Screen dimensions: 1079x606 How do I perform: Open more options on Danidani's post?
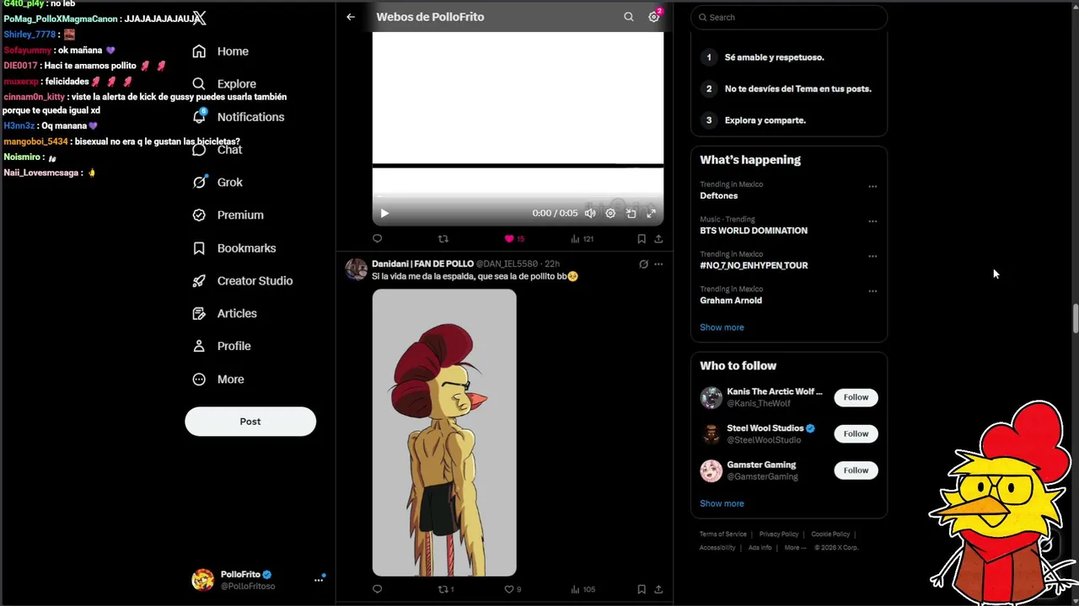click(658, 264)
